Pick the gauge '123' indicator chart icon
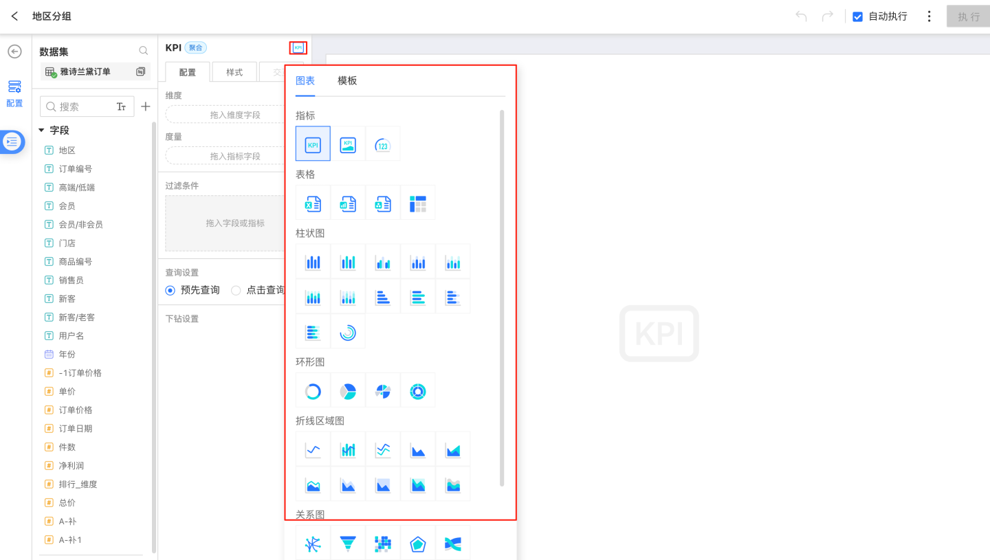Image resolution: width=990 pixels, height=560 pixels. tap(383, 144)
